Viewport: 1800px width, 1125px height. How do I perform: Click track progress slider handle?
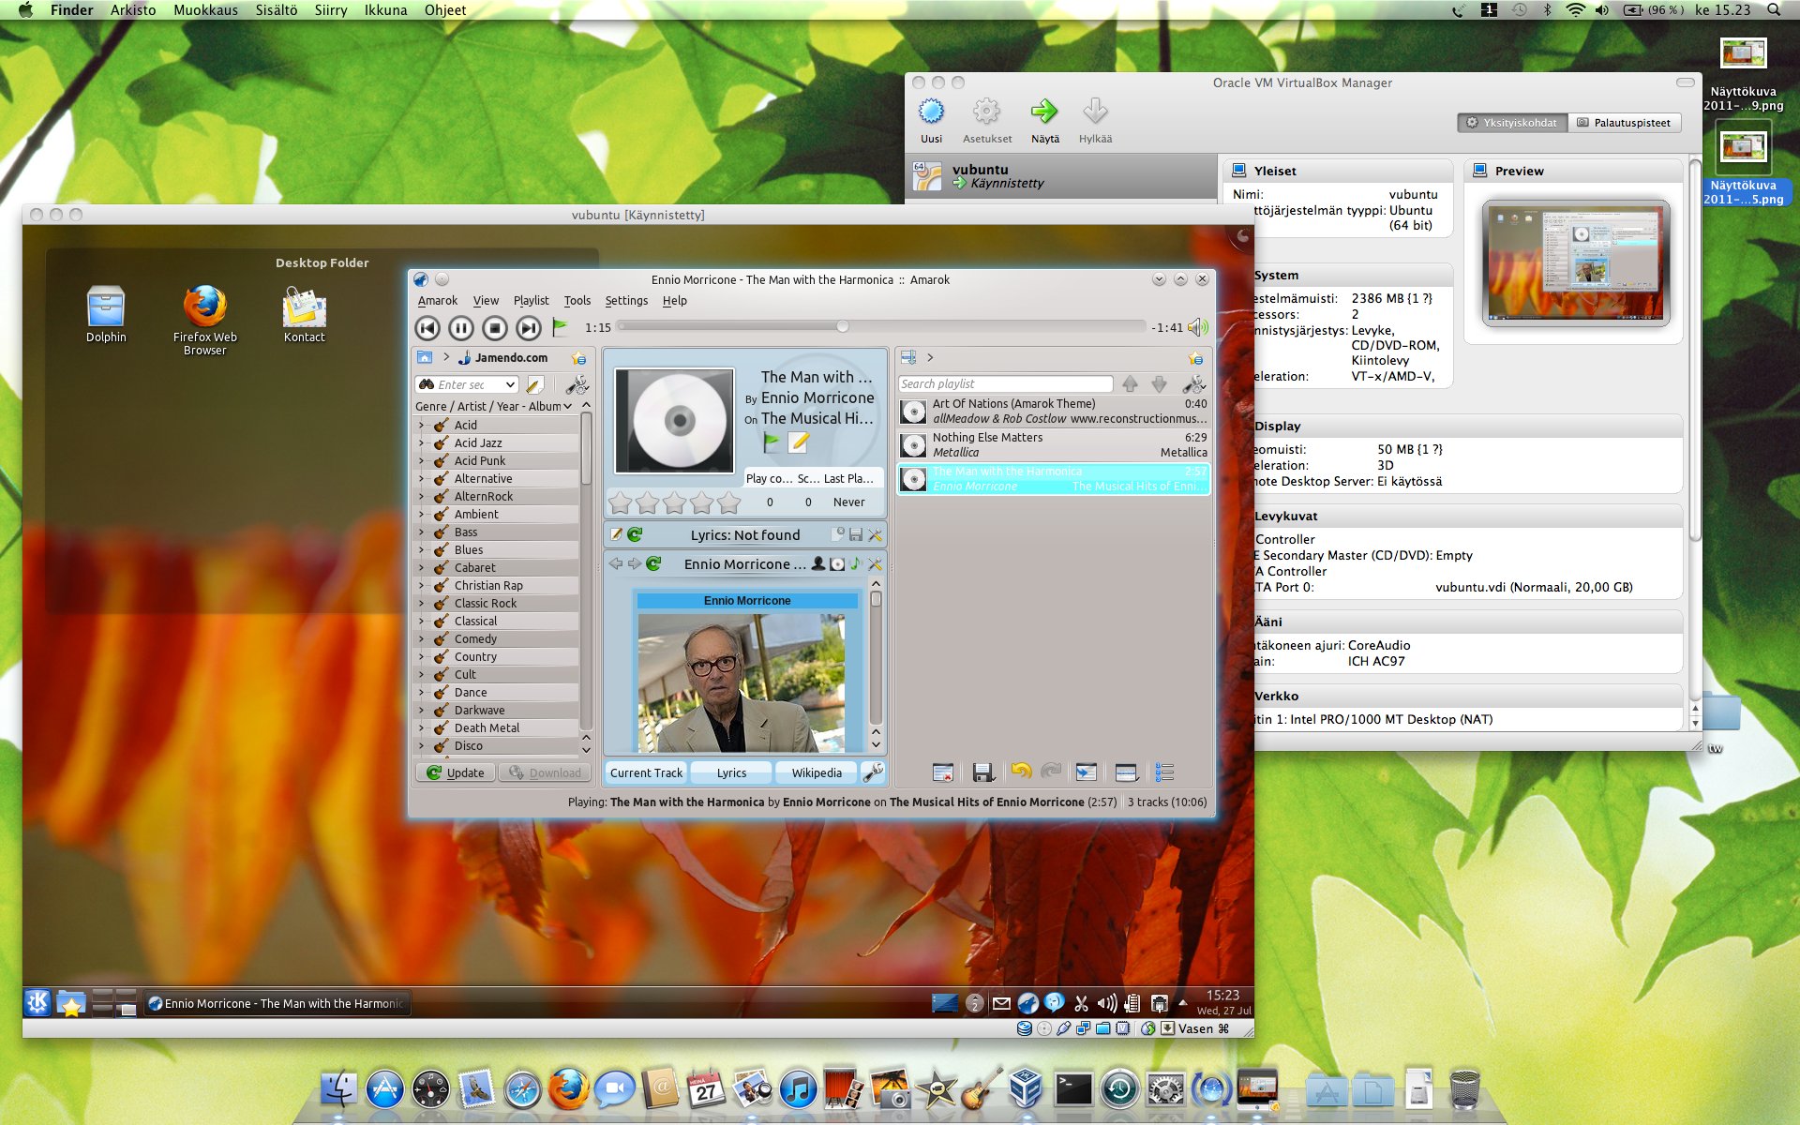[x=843, y=326]
